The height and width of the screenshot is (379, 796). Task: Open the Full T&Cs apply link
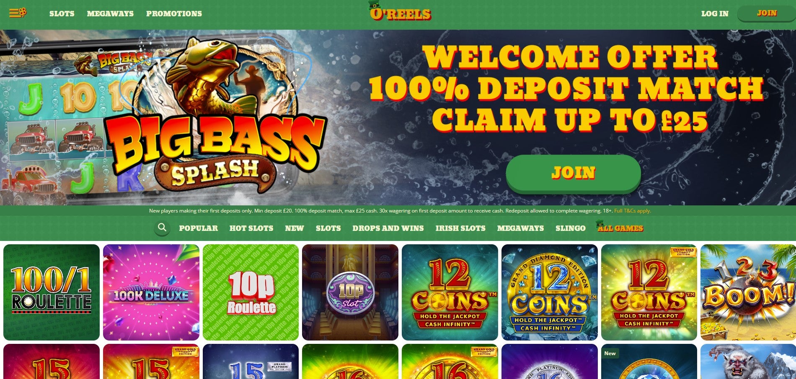(x=632, y=211)
